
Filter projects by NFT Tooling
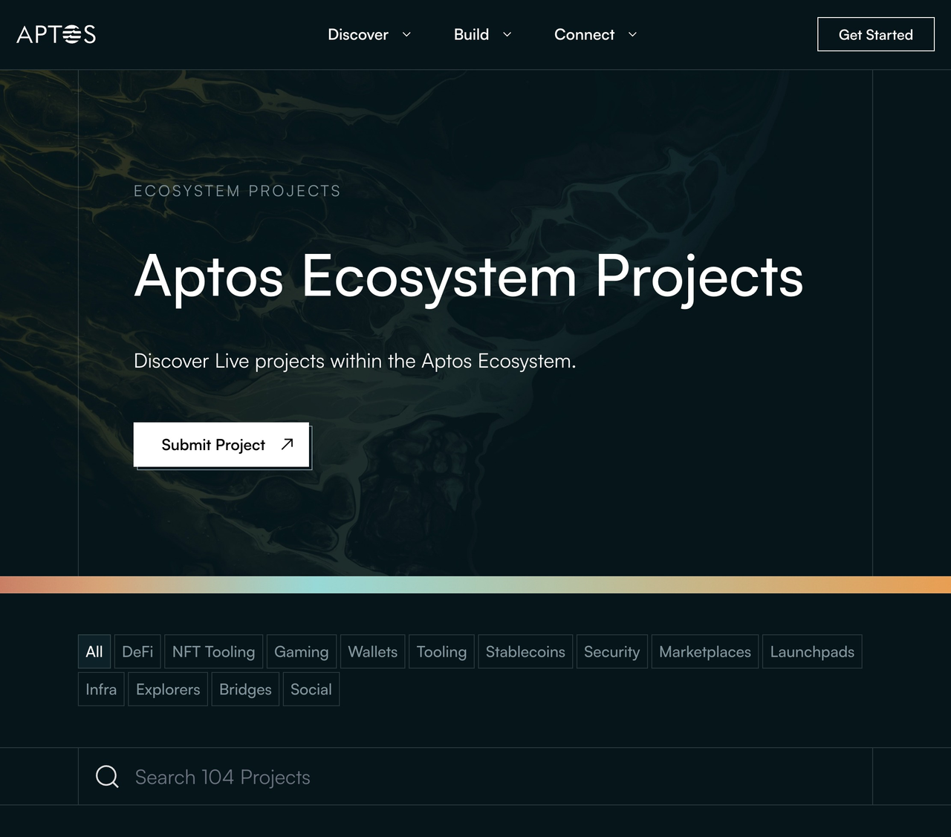213,651
